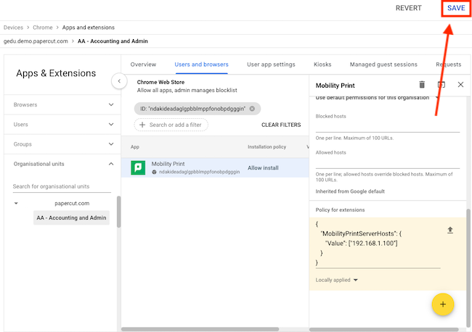Switch to the Overview tab
This screenshot has height=332, width=472.
[143, 65]
